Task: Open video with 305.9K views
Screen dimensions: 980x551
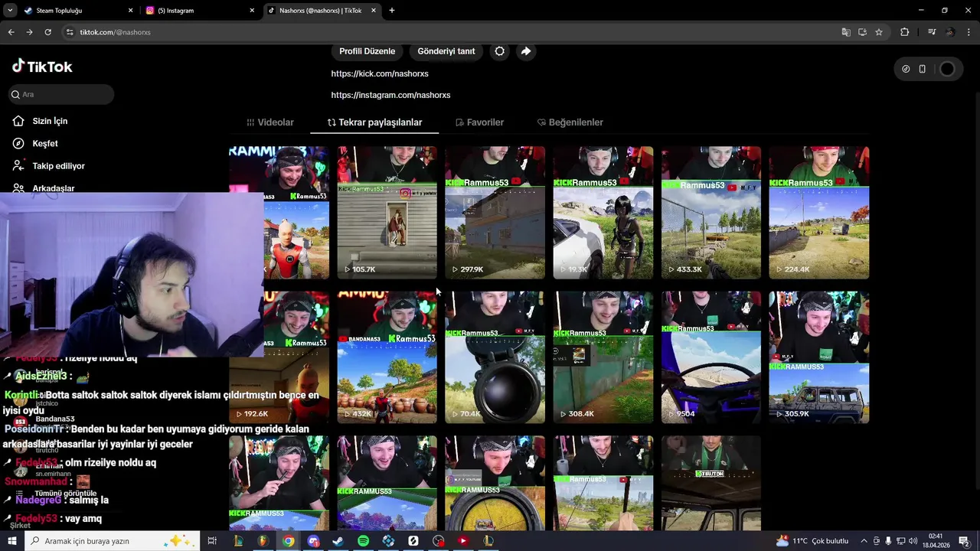Action: click(x=819, y=357)
